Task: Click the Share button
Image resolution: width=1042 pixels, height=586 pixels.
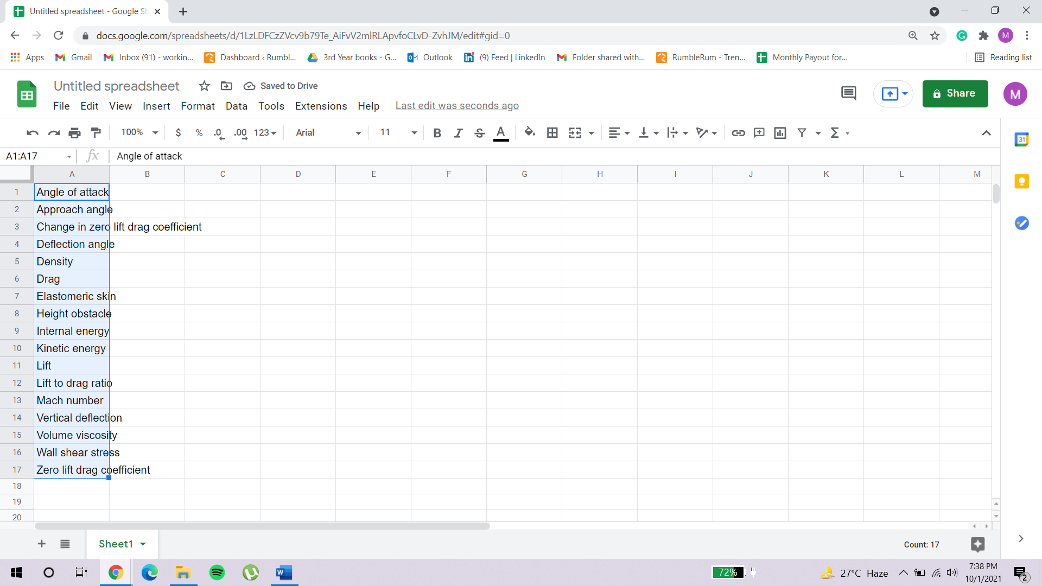Action: (955, 93)
